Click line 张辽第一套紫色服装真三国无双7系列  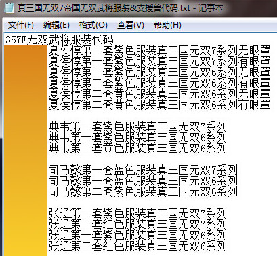tap(137, 213)
